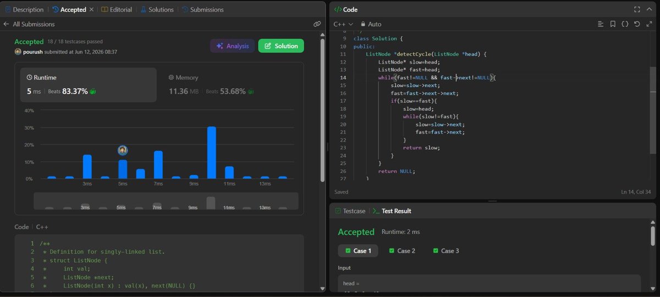
Task: Switch to the Testcase tab
Action: [x=351, y=211]
